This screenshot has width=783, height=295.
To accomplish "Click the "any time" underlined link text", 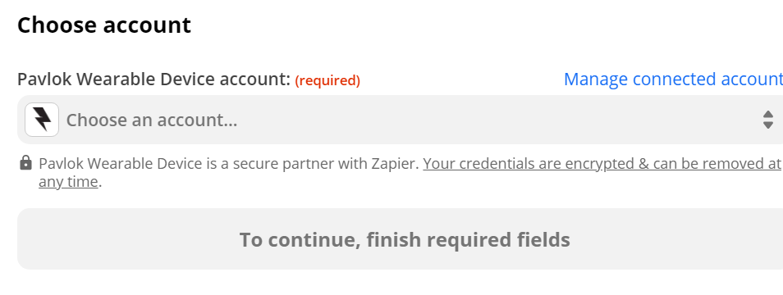I will pyautogui.click(x=68, y=182).
